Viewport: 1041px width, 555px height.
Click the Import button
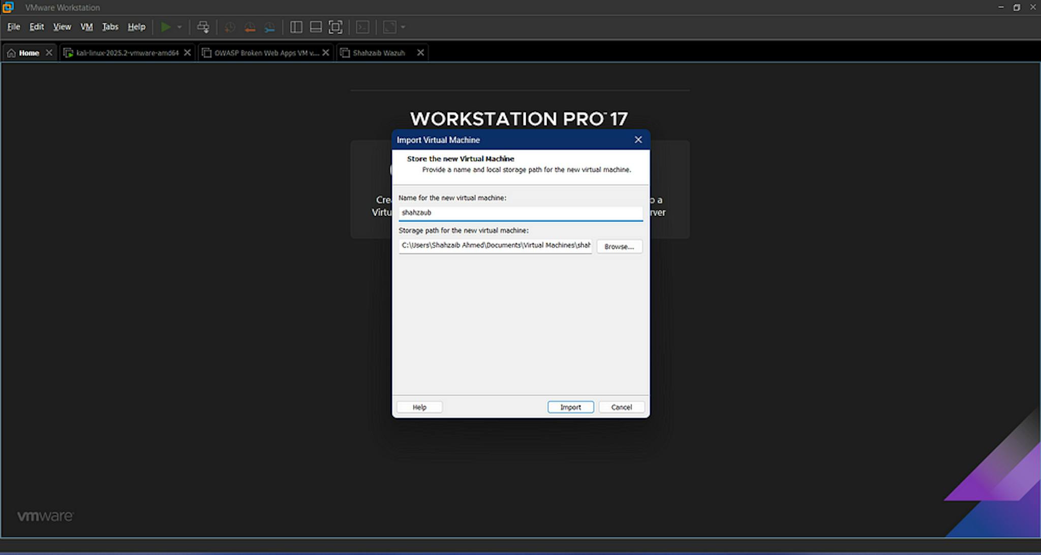[570, 407]
